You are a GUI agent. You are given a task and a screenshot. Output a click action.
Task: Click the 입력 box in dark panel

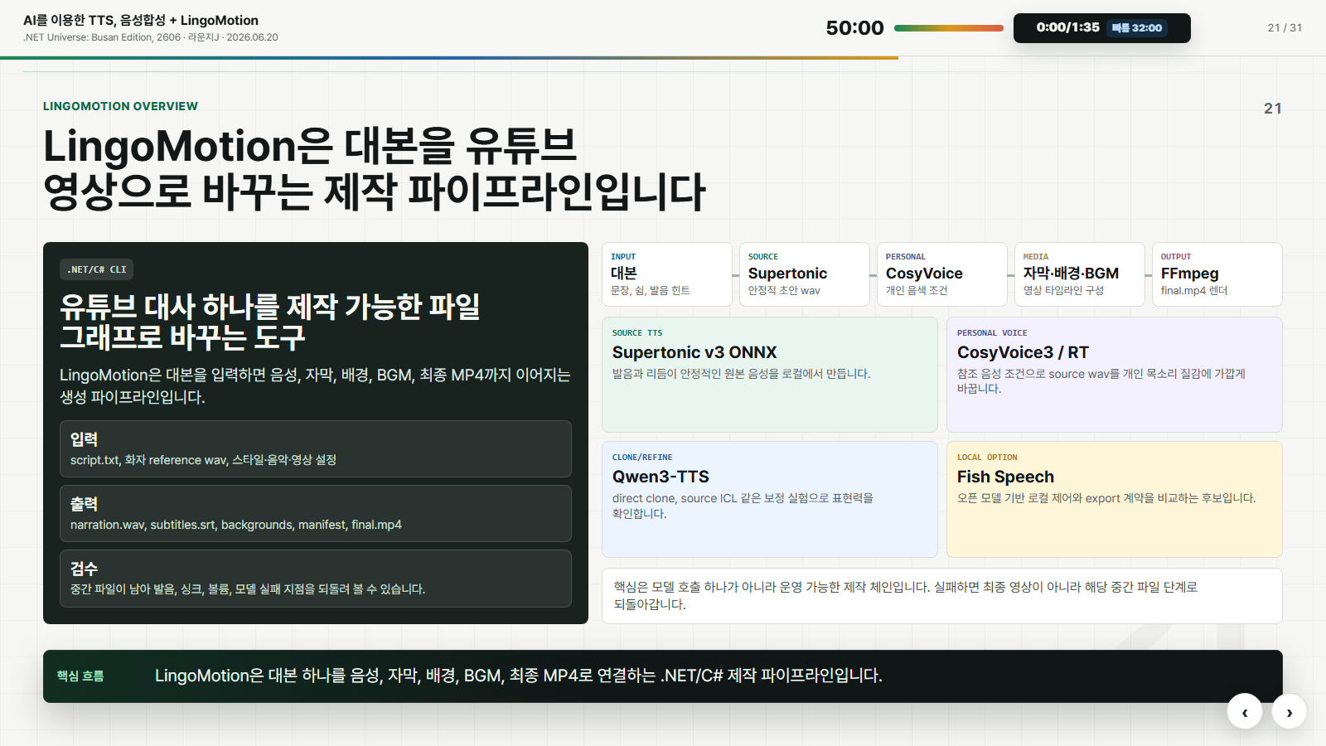(316, 448)
